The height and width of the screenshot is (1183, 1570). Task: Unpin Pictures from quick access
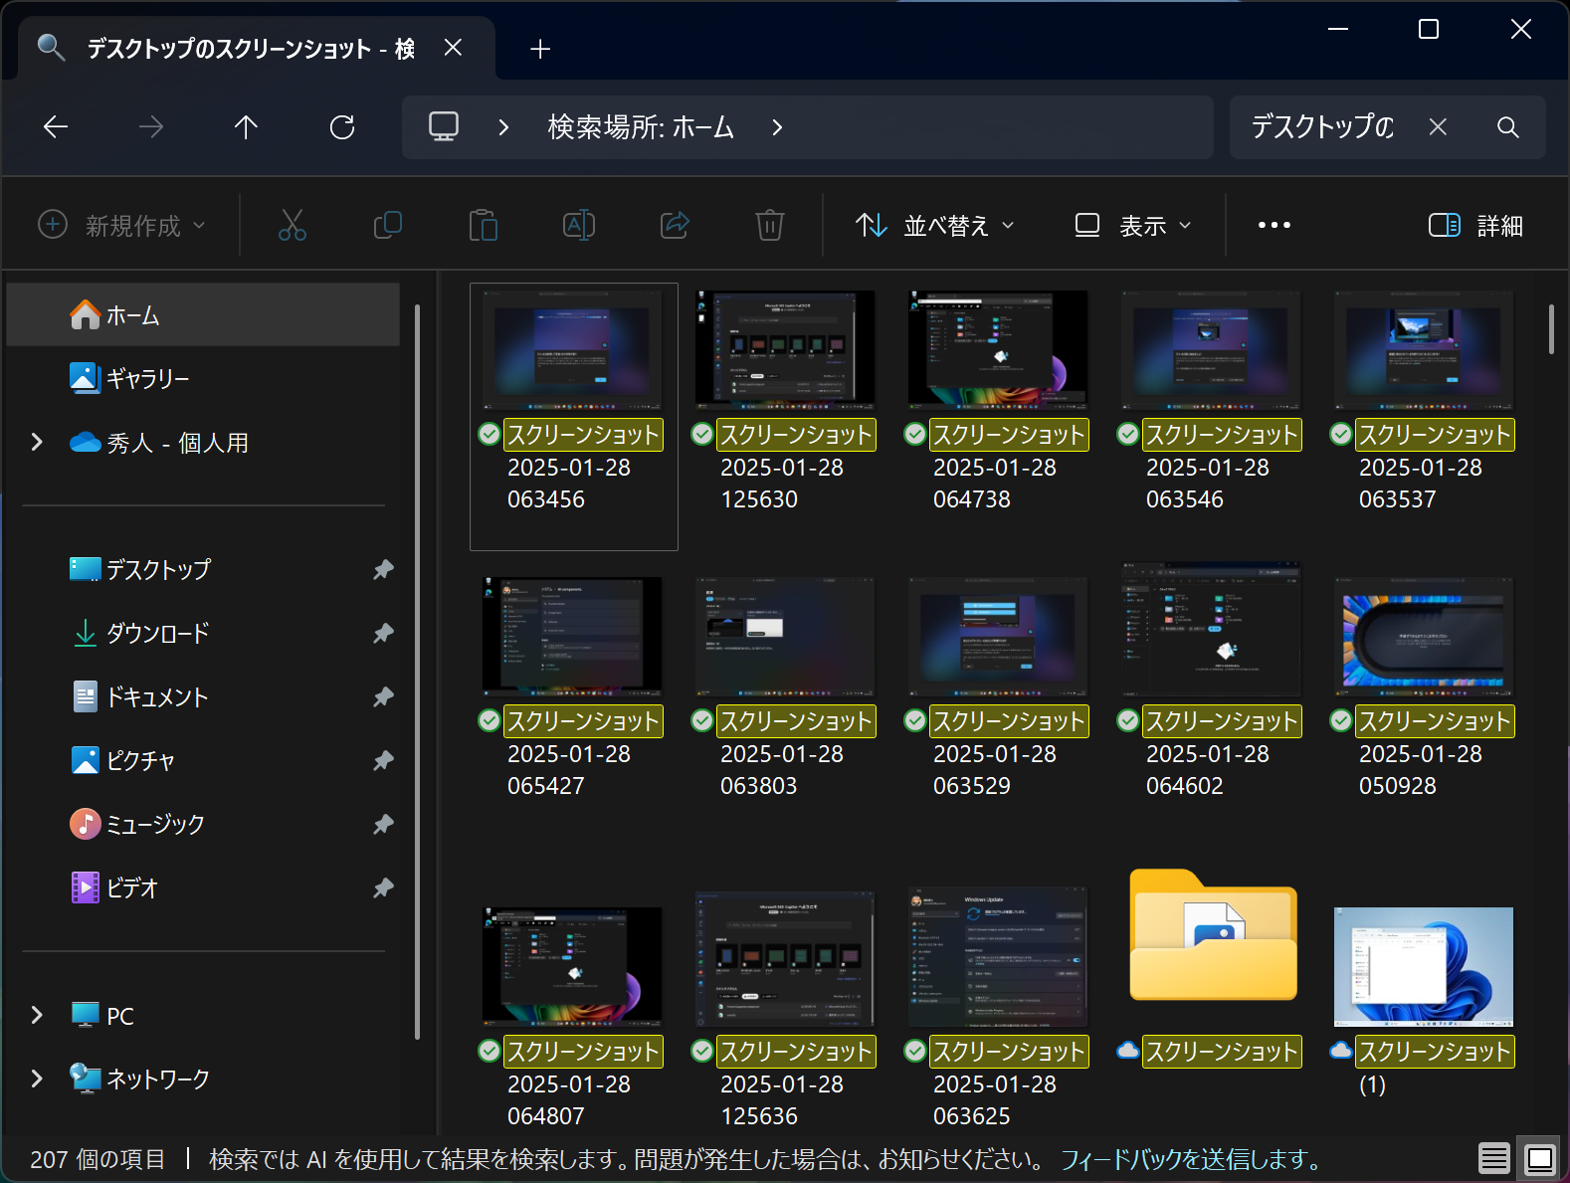coord(383,760)
